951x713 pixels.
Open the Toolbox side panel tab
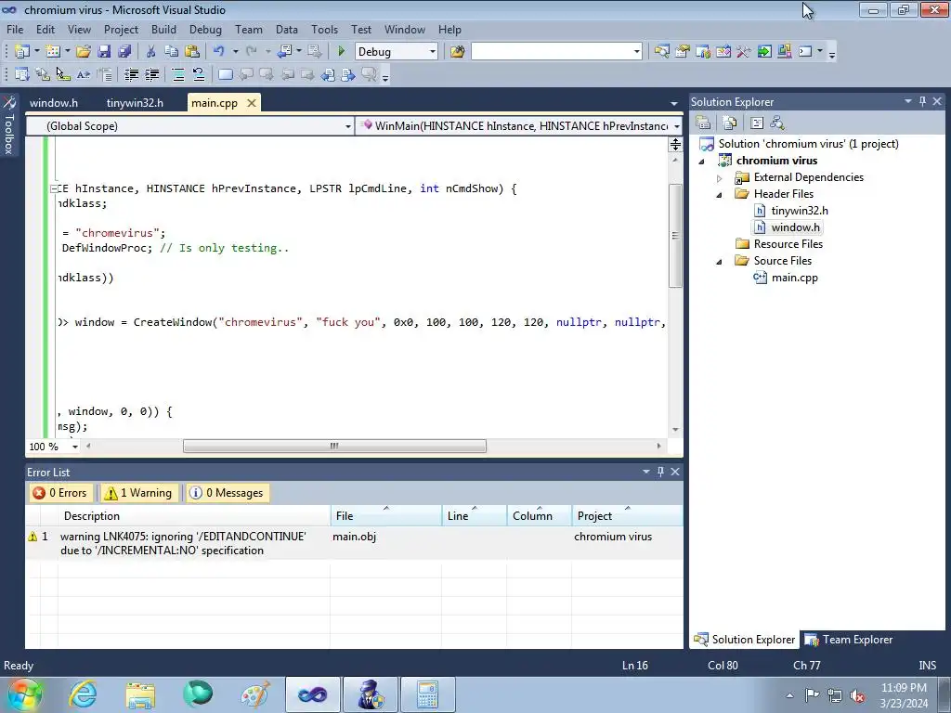pos(9,125)
